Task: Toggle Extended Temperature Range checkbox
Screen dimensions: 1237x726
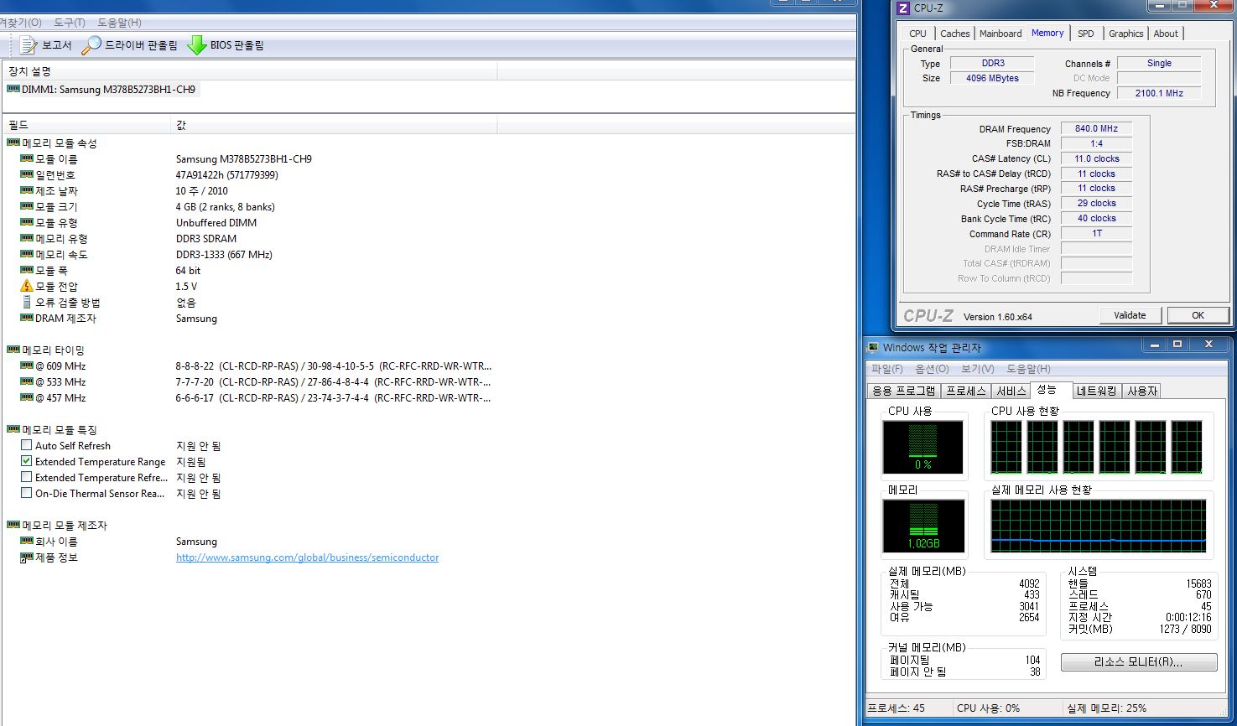Action: [x=27, y=461]
